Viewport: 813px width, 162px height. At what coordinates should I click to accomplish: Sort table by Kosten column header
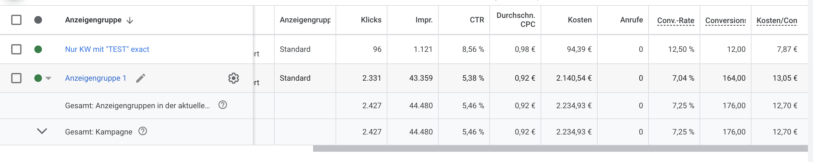tap(580, 20)
